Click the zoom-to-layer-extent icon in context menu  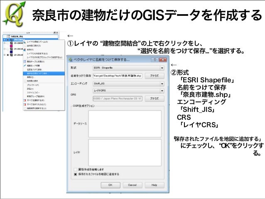[25, 42]
